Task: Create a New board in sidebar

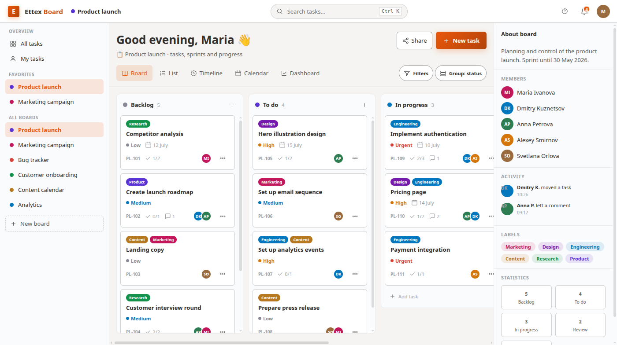Action: tap(55, 224)
